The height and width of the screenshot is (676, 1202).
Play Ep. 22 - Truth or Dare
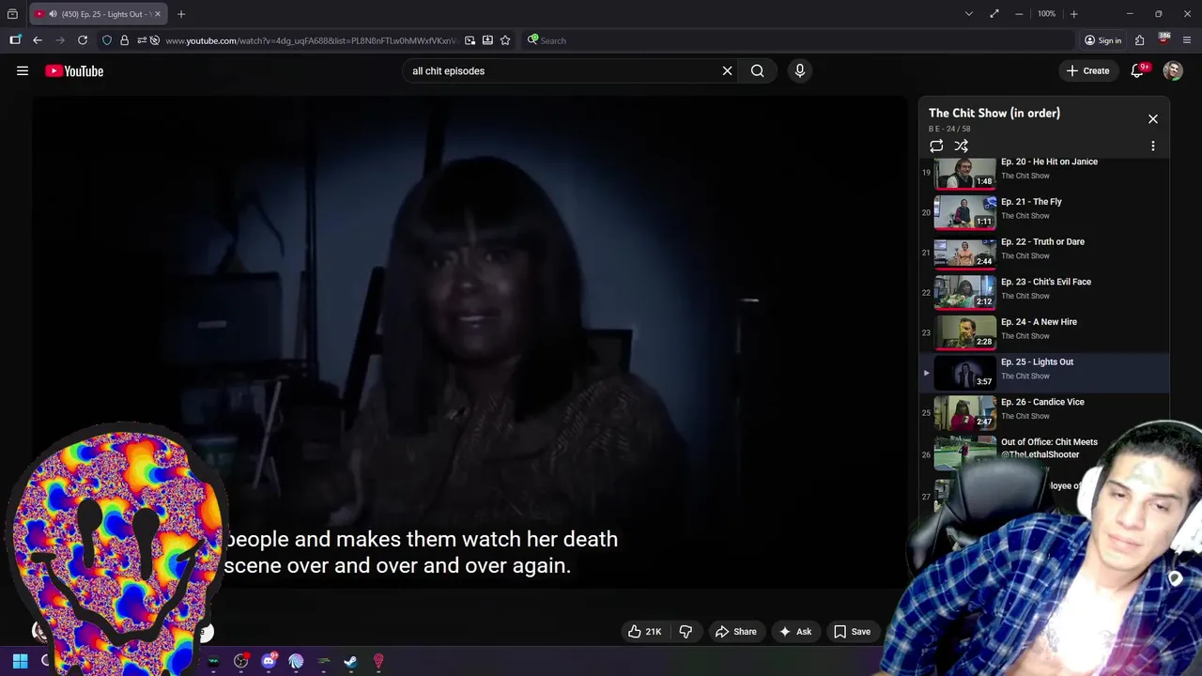pyautogui.click(x=1044, y=253)
